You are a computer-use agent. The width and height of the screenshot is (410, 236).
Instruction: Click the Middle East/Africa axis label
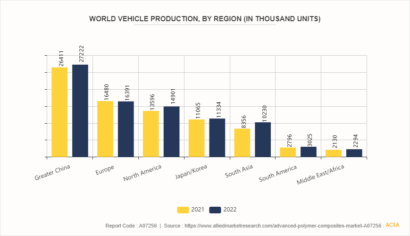coord(320,175)
